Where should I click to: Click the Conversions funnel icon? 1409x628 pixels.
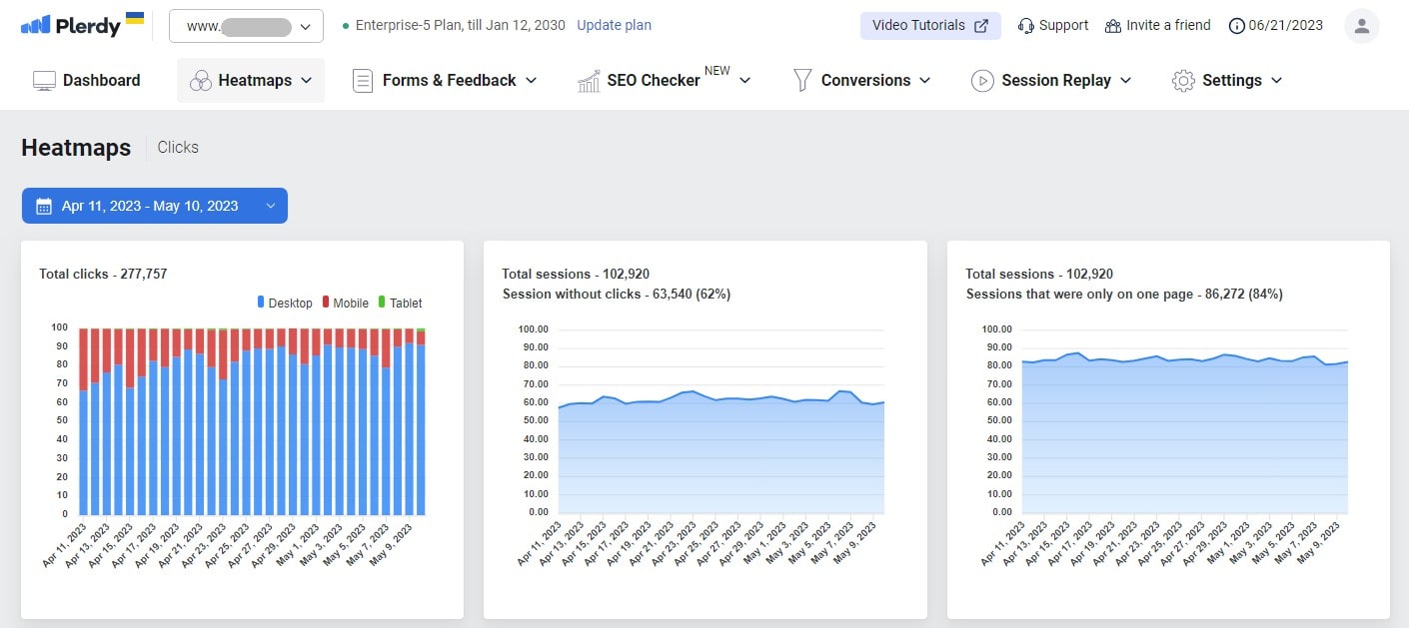coord(801,81)
